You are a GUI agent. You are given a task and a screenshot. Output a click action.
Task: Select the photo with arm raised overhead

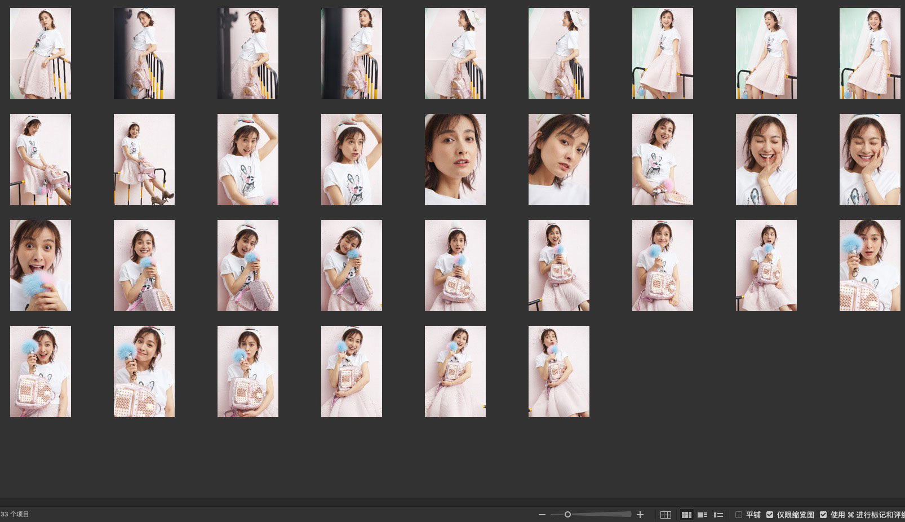[x=247, y=160]
